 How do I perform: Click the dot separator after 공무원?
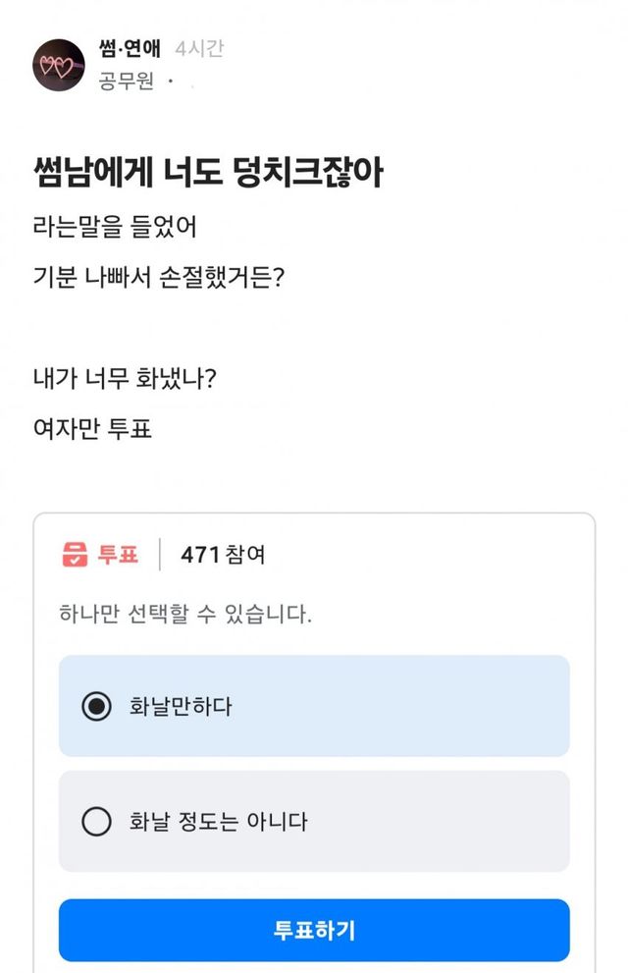[171, 82]
